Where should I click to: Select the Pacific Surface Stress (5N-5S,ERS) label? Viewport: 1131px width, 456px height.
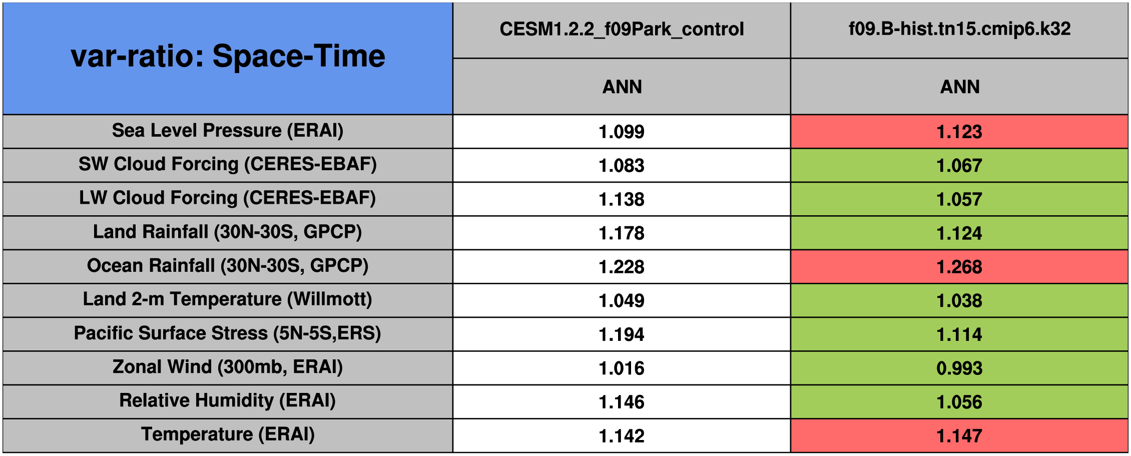pos(228,333)
